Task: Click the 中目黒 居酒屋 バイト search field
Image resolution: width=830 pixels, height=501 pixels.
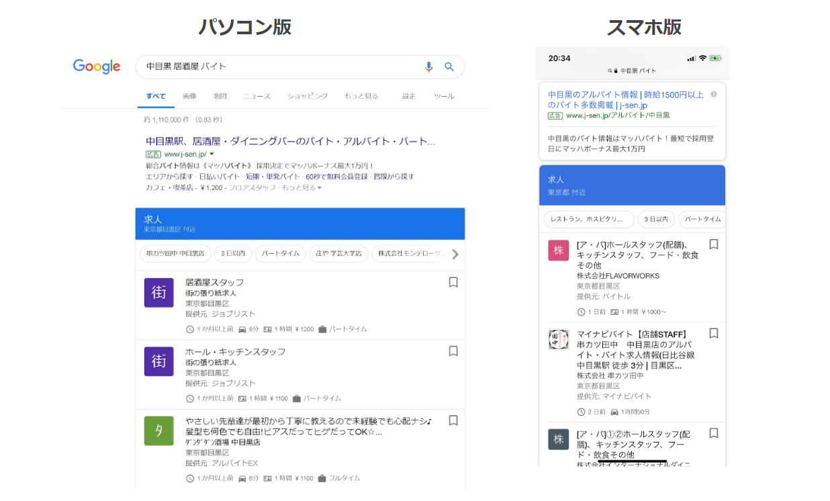Action: 299,66
